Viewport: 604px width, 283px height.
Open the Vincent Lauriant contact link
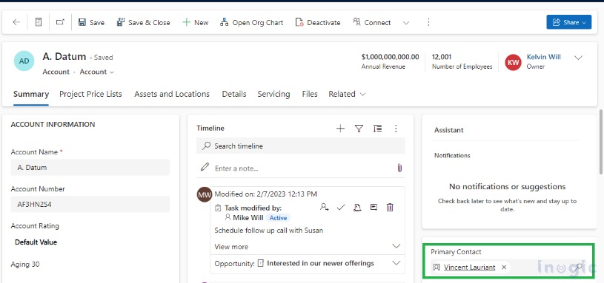pyautogui.click(x=470, y=267)
